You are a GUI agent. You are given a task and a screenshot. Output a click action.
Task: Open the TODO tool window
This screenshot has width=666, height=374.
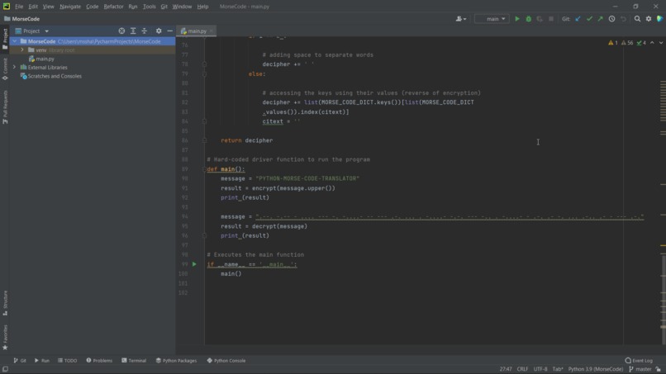click(x=68, y=361)
